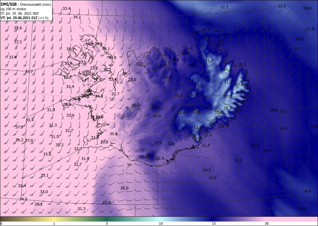Viewport: 318px width, 226px height.
Task: Click the 15.9 value label
Action: 162,66
